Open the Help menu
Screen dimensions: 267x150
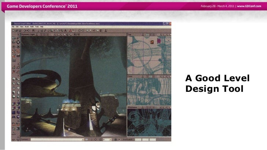point(42,27)
